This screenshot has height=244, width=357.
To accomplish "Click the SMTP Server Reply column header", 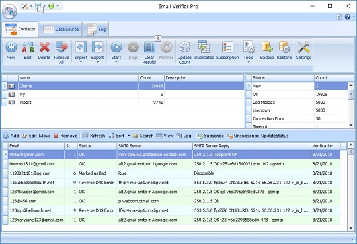I will [252, 146].
